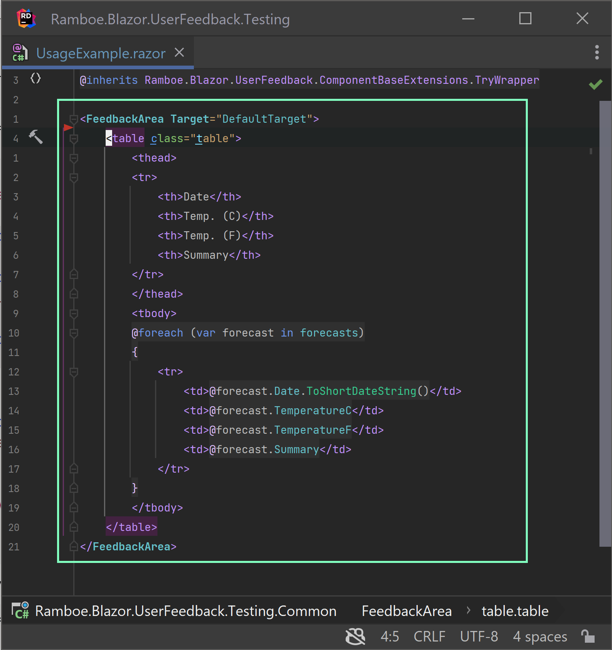
Task: Click line number 21 in the gutter
Action: pos(14,547)
